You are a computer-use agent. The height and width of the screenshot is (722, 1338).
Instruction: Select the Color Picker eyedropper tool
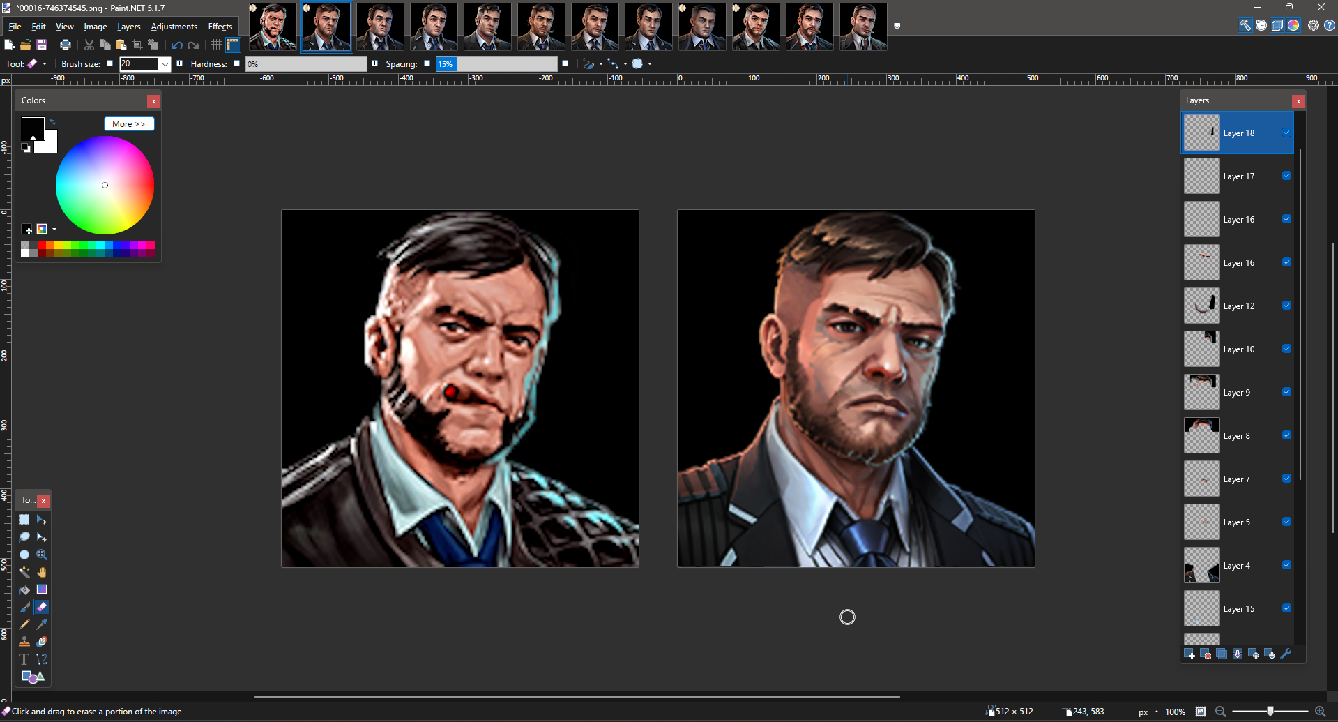click(x=42, y=624)
